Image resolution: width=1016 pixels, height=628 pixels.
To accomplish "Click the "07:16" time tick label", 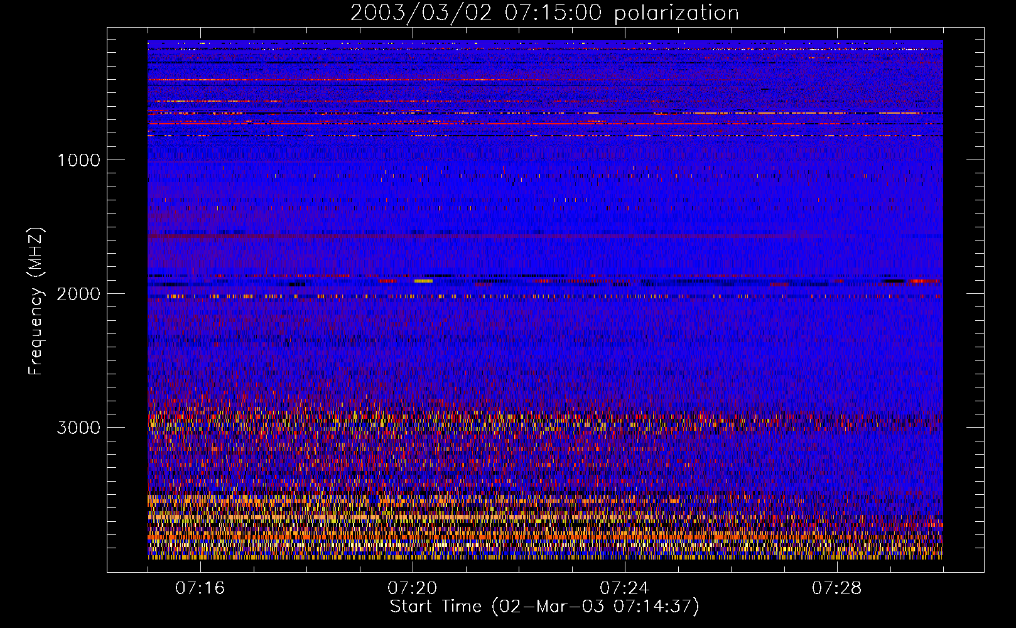I will (x=200, y=588).
